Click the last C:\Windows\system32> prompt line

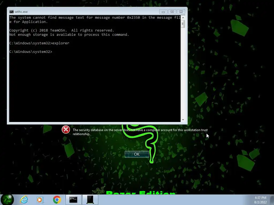click(x=31, y=52)
